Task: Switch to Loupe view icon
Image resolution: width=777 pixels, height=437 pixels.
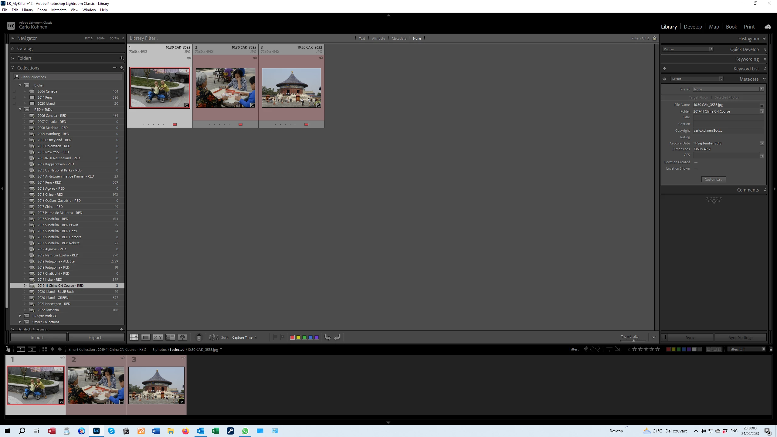Action: pos(146,337)
